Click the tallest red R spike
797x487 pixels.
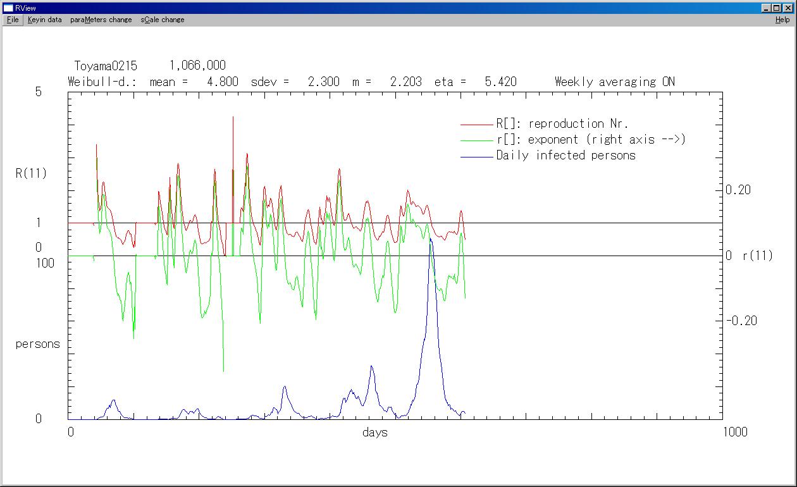[x=233, y=118]
